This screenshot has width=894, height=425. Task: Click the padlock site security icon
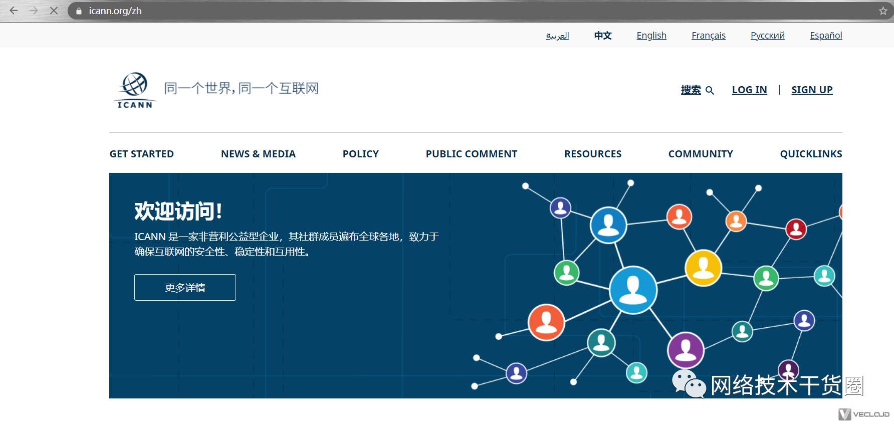click(x=79, y=11)
